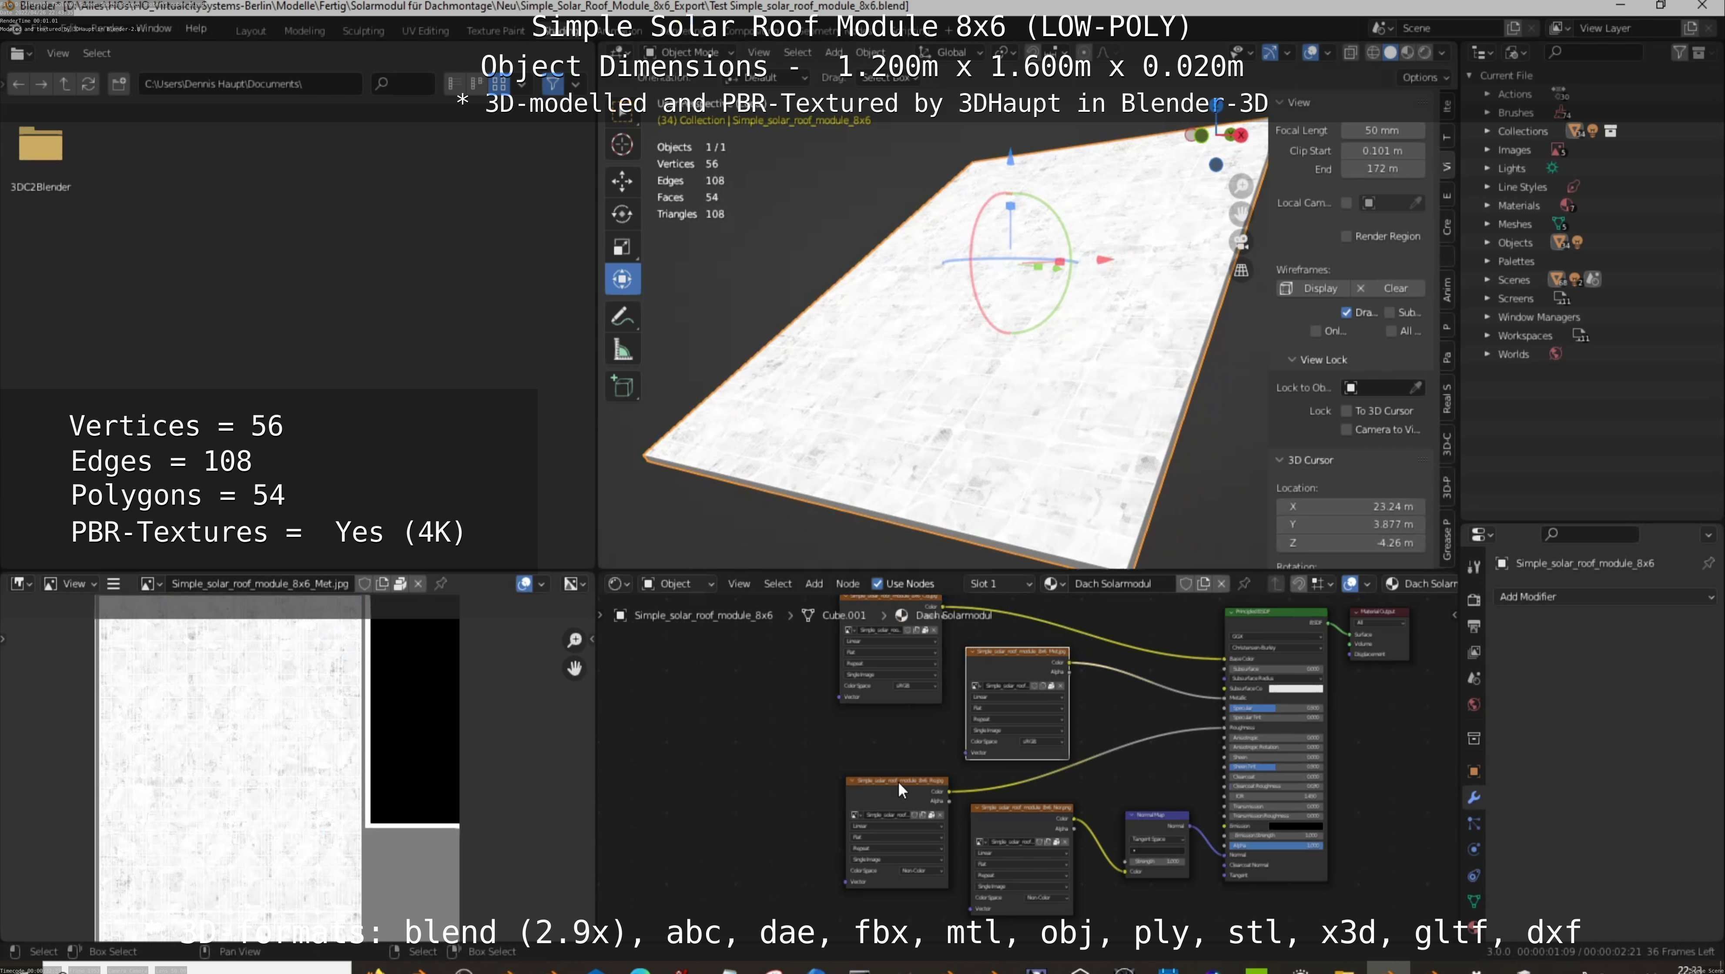Switch to the UV Editing workspace tab
The image size is (1725, 974).
pos(425,31)
